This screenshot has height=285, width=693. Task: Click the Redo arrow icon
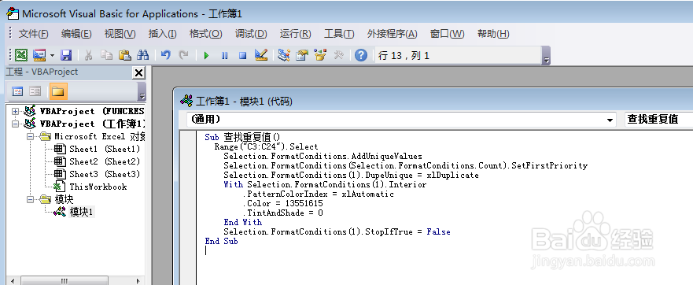(183, 55)
